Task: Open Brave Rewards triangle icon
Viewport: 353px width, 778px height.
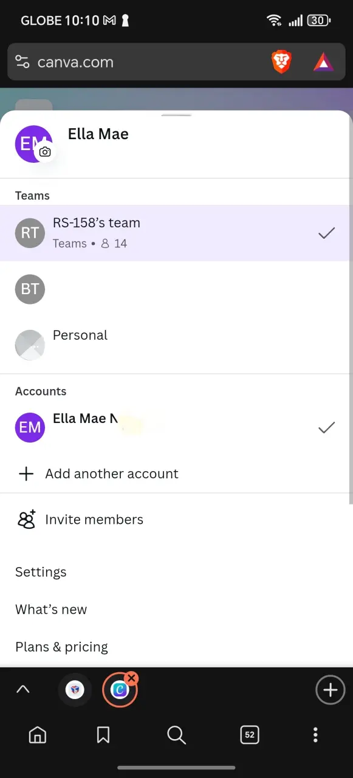Action: (323, 62)
